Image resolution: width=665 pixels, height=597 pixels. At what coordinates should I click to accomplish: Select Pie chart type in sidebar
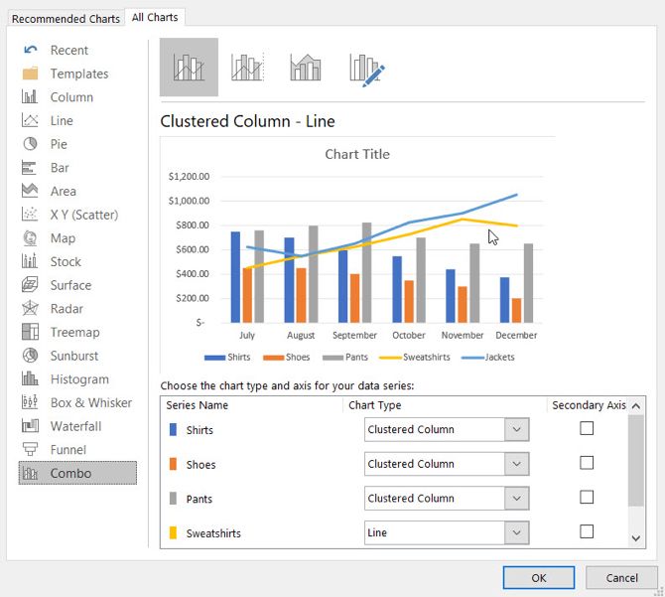tap(60, 144)
